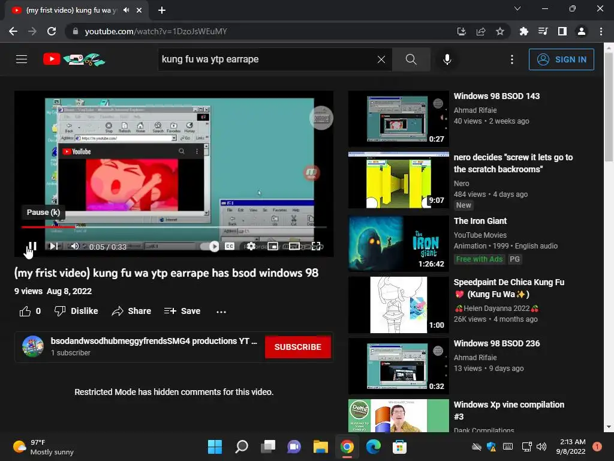The height and width of the screenshot is (461, 614).
Task: Save video to a playlist
Action: coord(182,312)
